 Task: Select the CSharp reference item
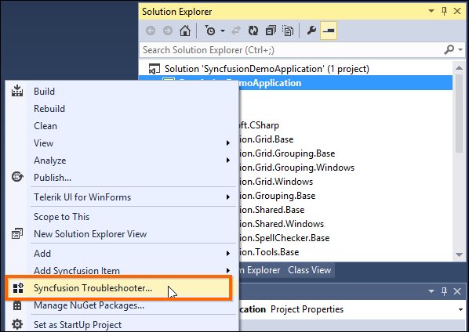pyautogui.click(x=260, y=125)
